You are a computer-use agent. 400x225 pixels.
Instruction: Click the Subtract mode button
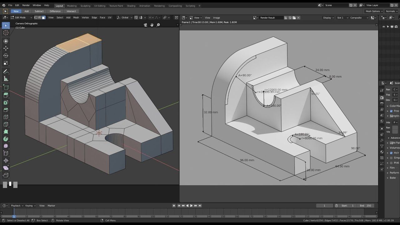pyautogui.click(x=39, y=11)
